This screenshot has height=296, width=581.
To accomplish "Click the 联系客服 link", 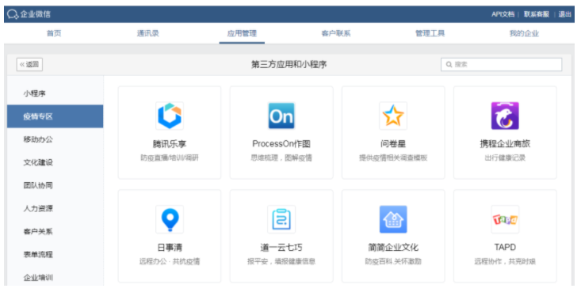I will coord(537,14).
